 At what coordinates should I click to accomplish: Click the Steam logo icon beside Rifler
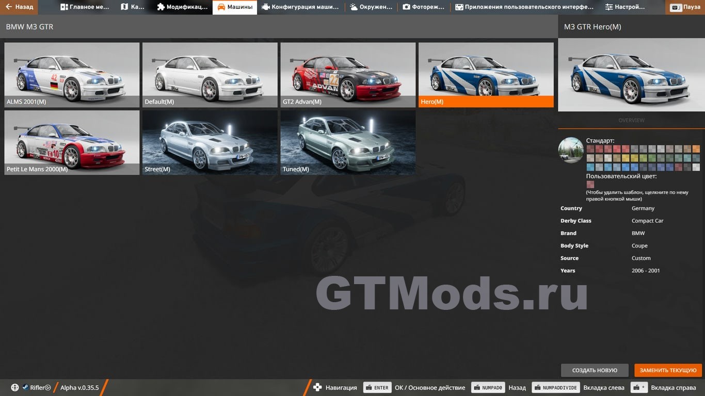(x=25, y=388)
